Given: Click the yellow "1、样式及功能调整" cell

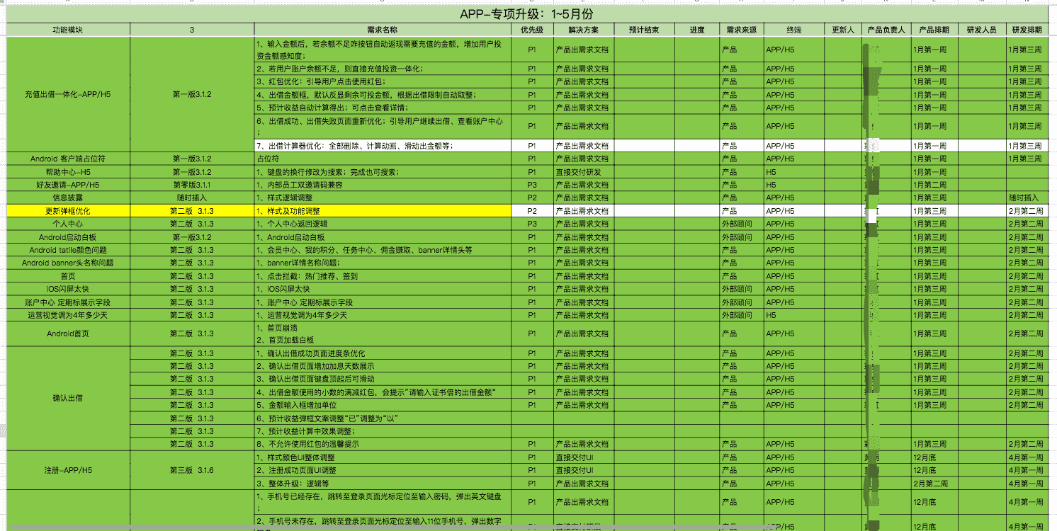Looking at the screenshot, I should pos(383,211).
